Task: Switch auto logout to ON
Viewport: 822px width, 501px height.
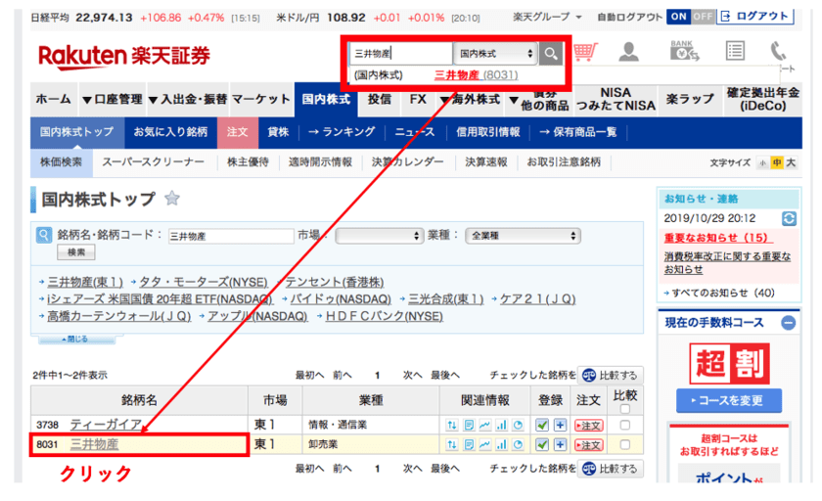Action: pyautogui.click(x=678, y=17)
